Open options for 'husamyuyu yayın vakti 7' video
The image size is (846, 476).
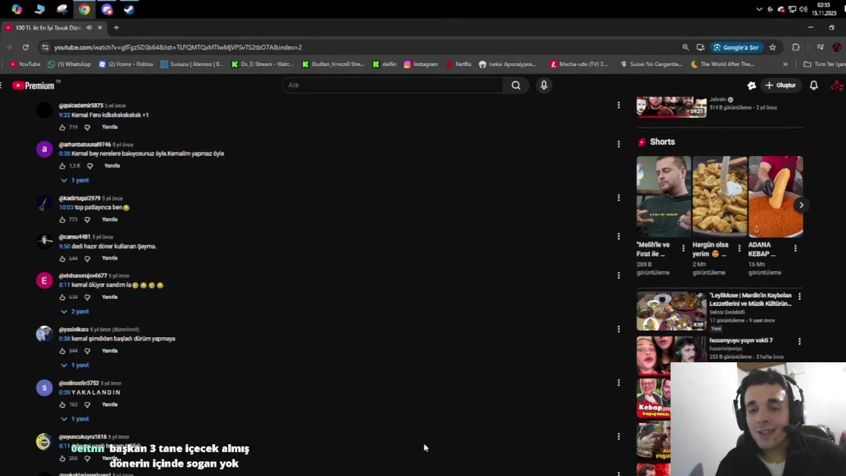799,341
